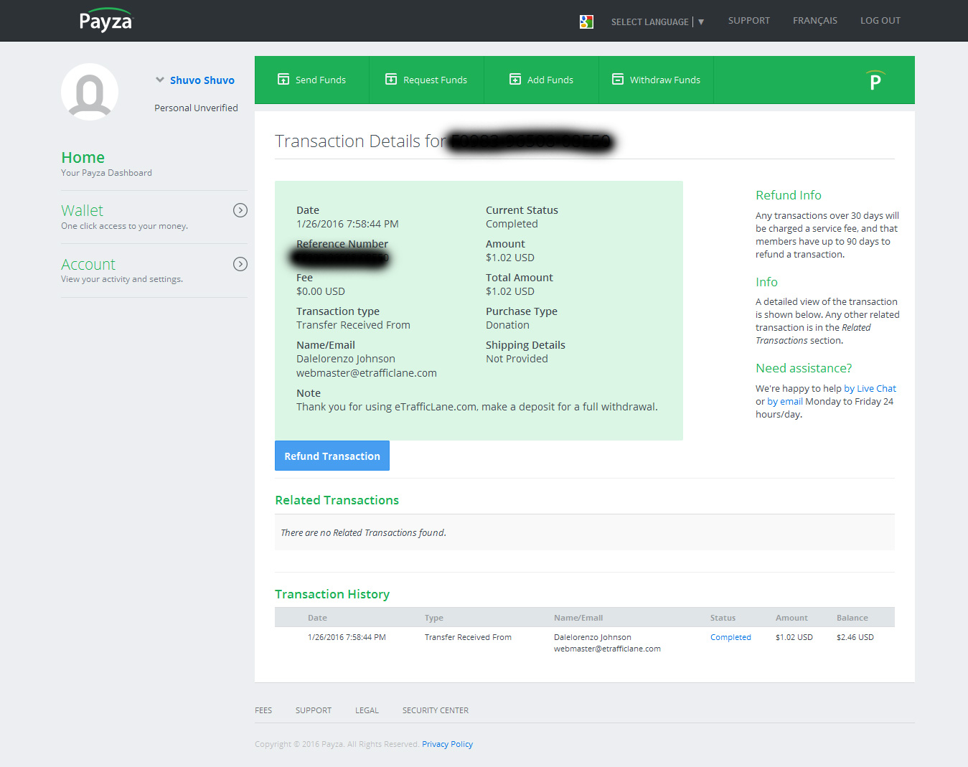Click the Balance column header

pyautogui.click(x=852, y=618)
